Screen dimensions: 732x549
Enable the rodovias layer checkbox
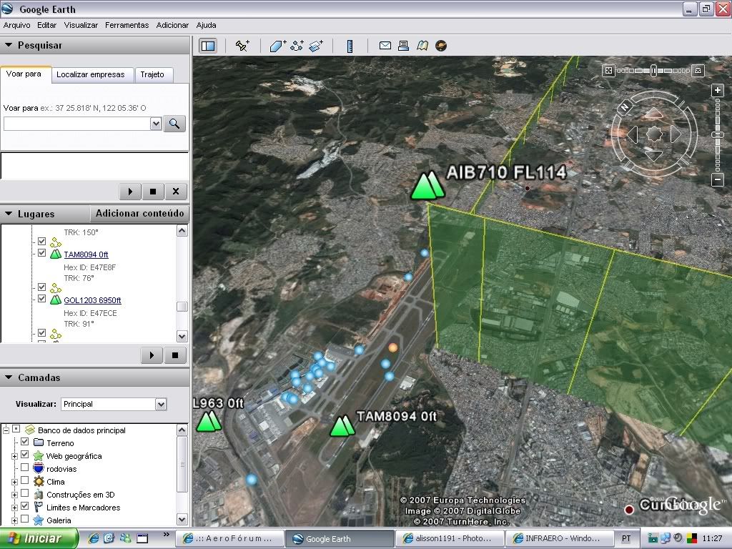[25, 468]
